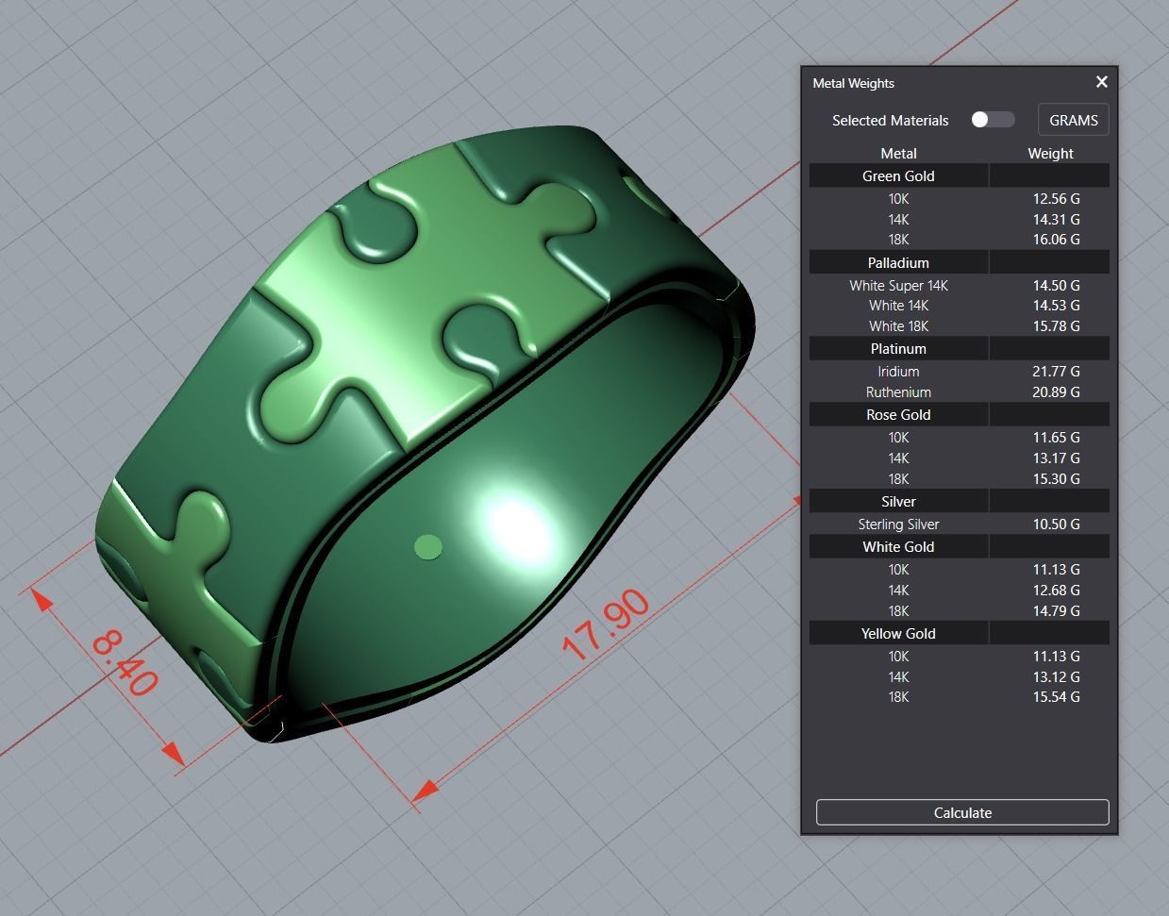
Task: Click the 11.65 G weight value
Action: tap(1056, 438)
